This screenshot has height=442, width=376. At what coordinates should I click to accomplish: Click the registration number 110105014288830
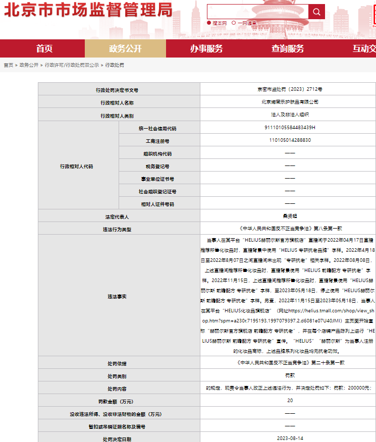click(290, 140)
